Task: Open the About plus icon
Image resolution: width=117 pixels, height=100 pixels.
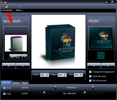Action: 20,7
